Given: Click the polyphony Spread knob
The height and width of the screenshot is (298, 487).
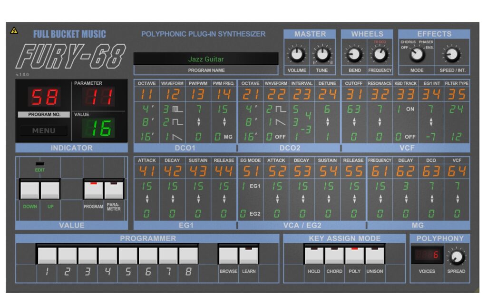Looking at the screenshot, I should 456,257.
